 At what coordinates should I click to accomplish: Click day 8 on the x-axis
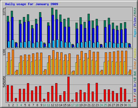[37, 105]
